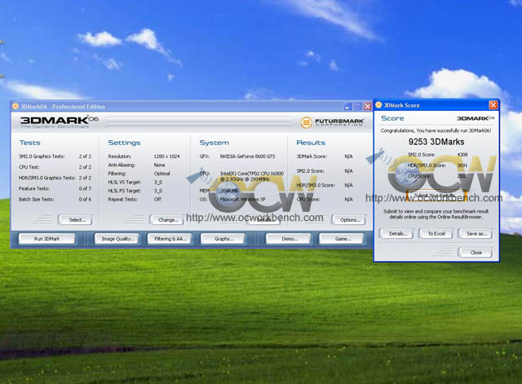Launch the Demo button
522x384 pixels.
pyautogui.click(x=289, y=239)
